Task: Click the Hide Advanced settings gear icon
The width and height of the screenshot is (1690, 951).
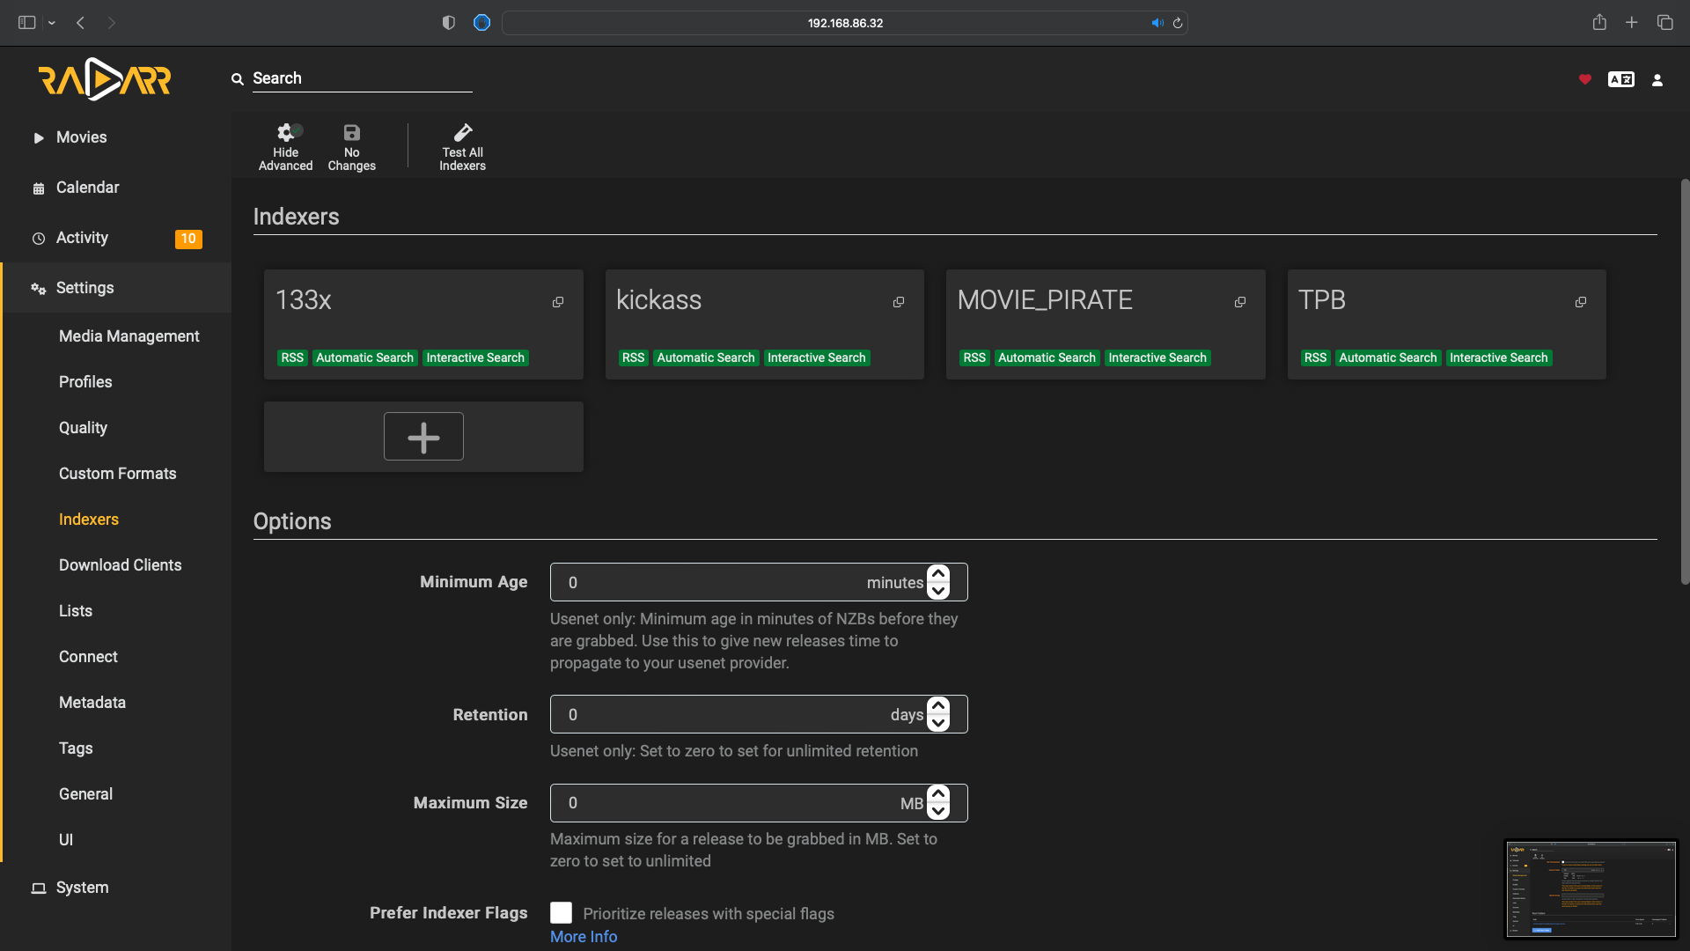Action: click(285, 133)
